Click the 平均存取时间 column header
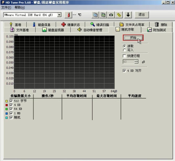 [x=76, y=96]
